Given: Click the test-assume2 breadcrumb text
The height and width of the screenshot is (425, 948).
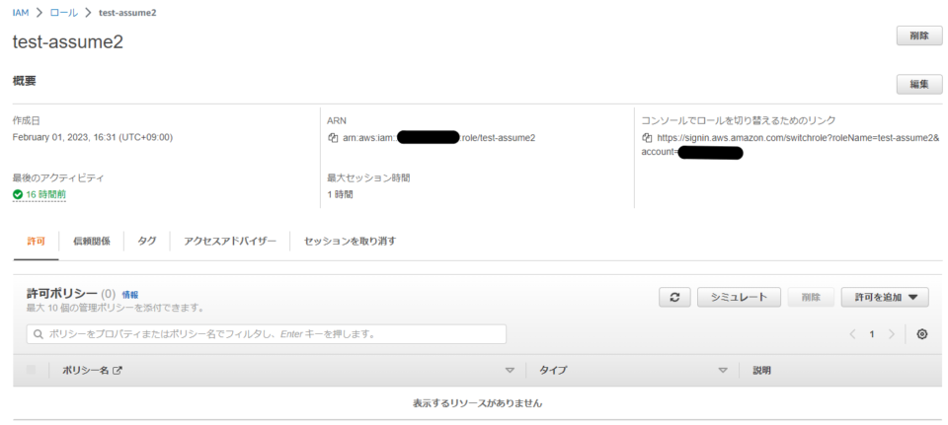Looking at the screenshot, I should [x=127, y=12].
